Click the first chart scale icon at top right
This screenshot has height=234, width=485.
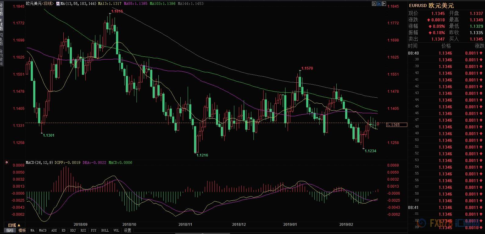pos(374,4)
